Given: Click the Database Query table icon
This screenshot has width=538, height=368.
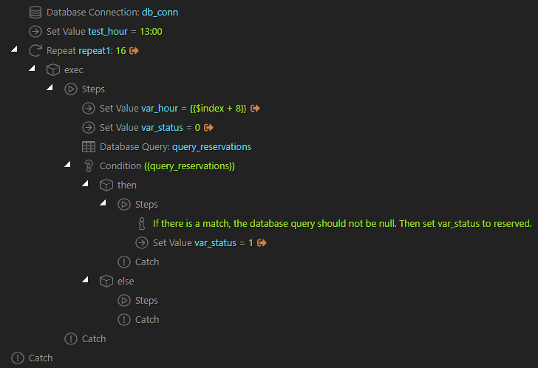Looking at the screenshot, I should pyautogui.click(x=88, y=146).
